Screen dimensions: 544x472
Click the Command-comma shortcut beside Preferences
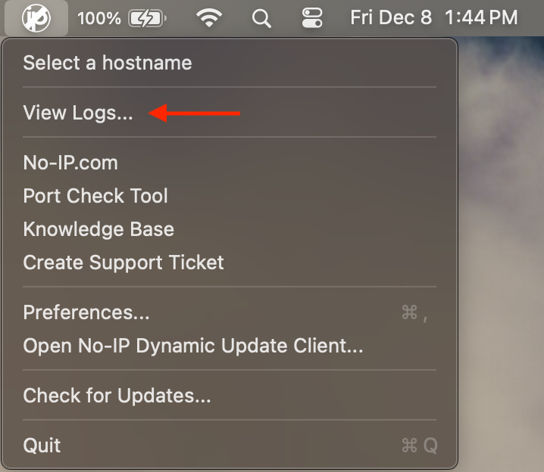[x=414, y=313]
